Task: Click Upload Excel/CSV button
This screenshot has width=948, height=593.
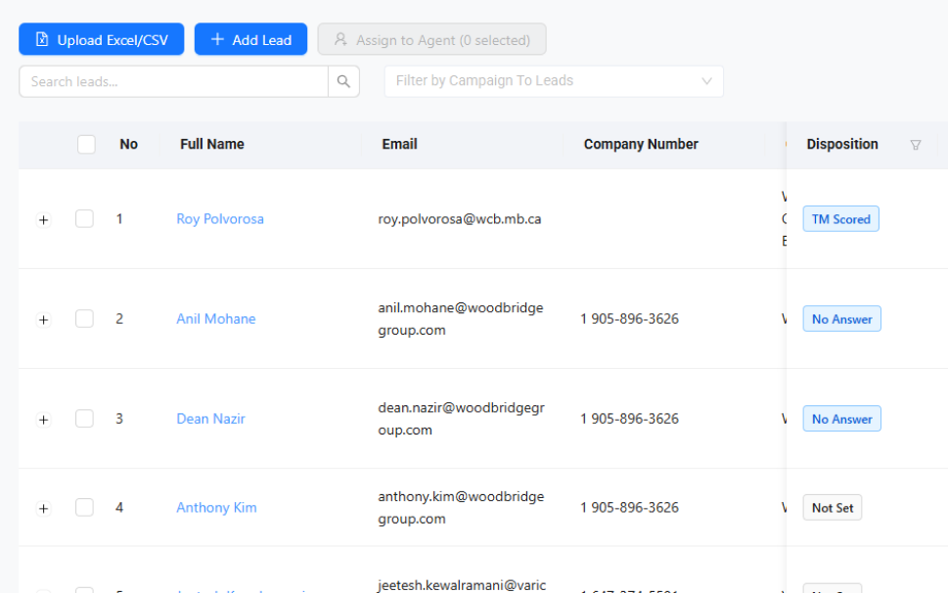Action: click(x=102, y=40)
